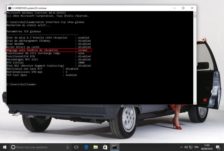Viewport: 224px width, 151px height.
Task: Click the Cortana search box
Action: tap(38, 147)
